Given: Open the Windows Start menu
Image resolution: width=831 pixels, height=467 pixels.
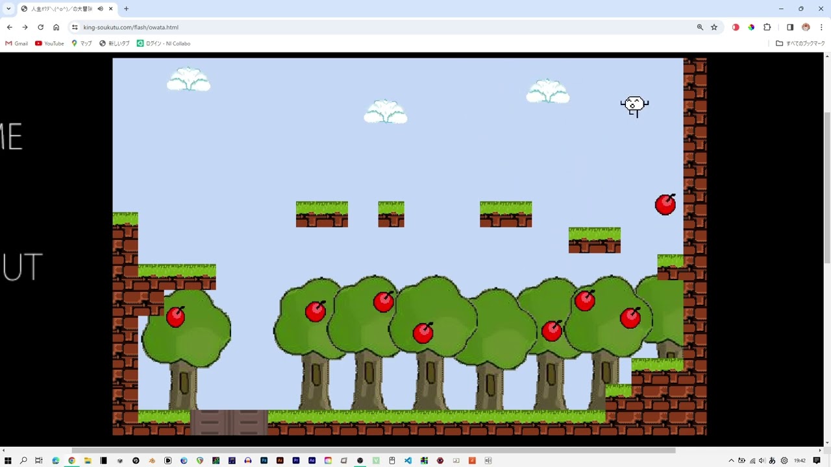Looking at the screenshot, I should pos(8,461).
